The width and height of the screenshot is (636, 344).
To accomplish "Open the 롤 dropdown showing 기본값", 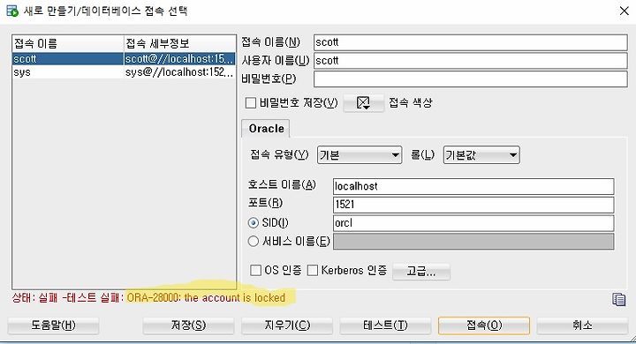I will [481, 155].
